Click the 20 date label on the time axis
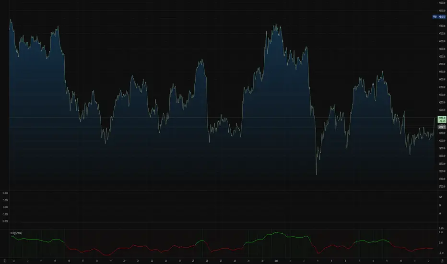 click(124, 261)
